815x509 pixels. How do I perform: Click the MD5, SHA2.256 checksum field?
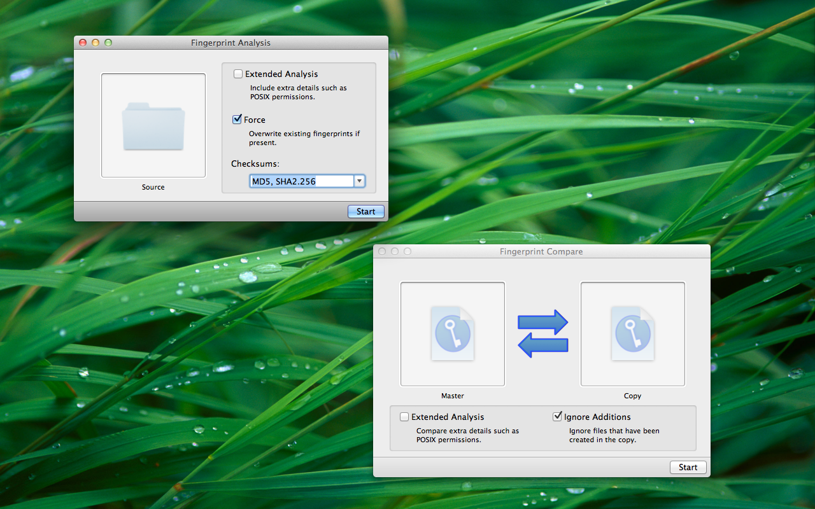(x=302, y=181)
